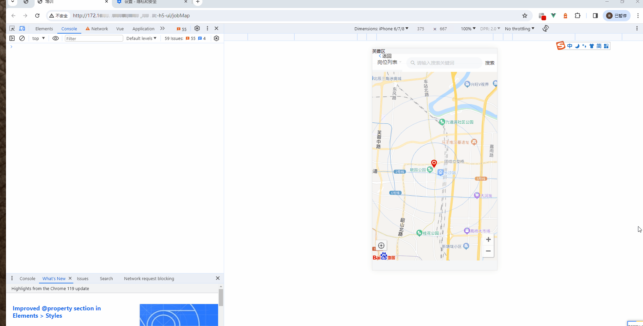
Task: Open the tab search dropdown arrow
Action: [x=13, y=2]
